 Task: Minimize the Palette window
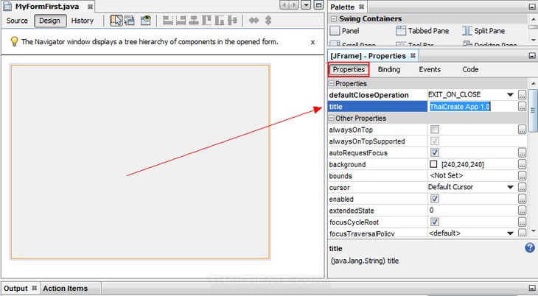[x=532, y=7]
